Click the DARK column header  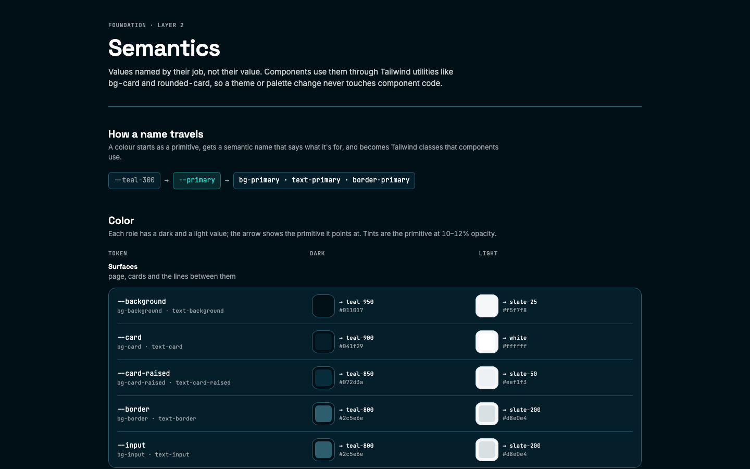[317, 253]
